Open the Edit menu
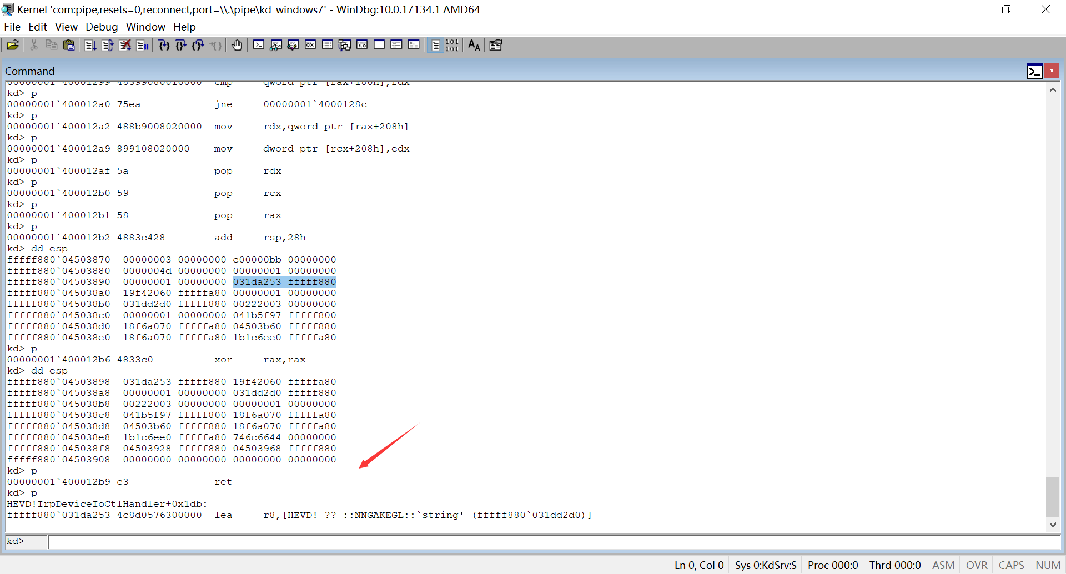Image resolution: width=1066 pixels, height=574 pixels. (38, 27)
